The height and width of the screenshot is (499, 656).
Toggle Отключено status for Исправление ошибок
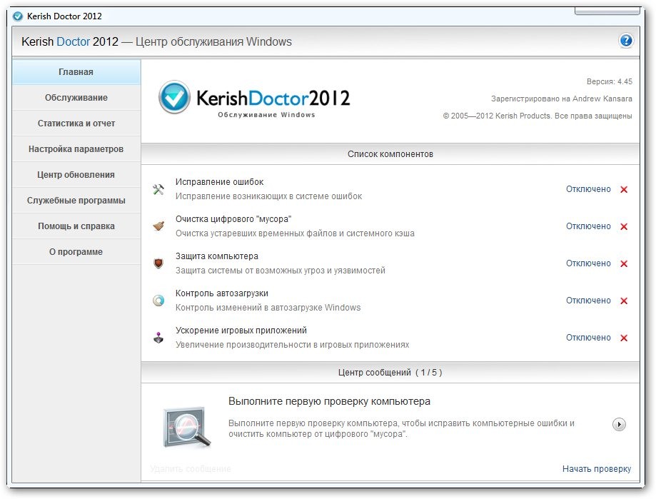coord(588,189)
